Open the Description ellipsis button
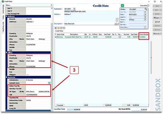Screen dimensions: 163x114 click(x=117, y=24)
